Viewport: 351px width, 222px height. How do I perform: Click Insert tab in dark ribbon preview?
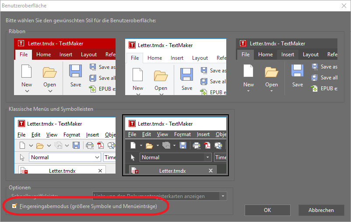click(288, 55)
